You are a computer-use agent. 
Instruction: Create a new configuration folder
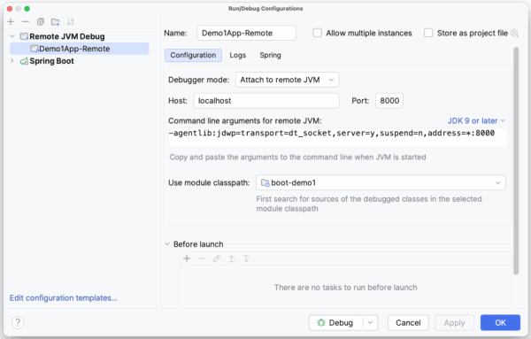(55, 22)
